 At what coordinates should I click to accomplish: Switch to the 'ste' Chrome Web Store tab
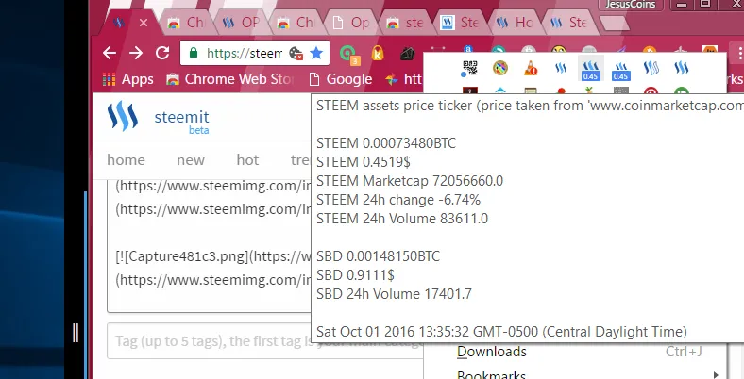click(x=406, y=23)
